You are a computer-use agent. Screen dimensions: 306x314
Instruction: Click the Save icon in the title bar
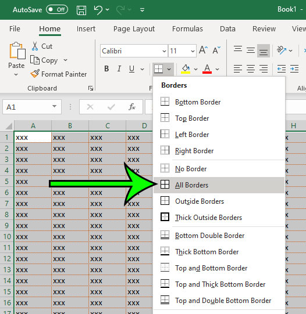tap(81, 10)
